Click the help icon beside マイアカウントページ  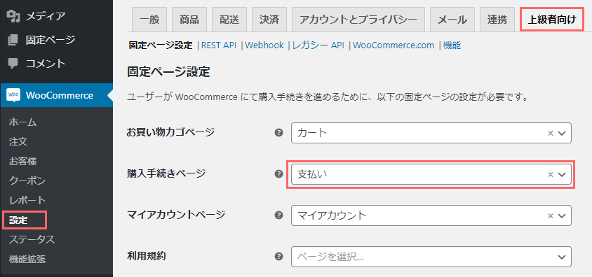click(278, 215)
